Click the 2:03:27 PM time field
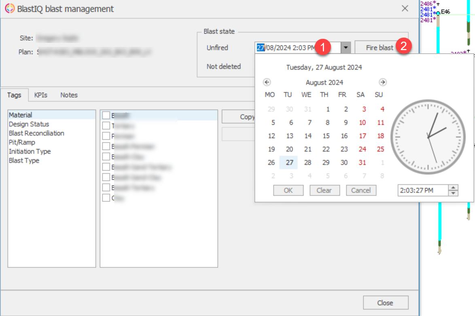 coord(423,190)
